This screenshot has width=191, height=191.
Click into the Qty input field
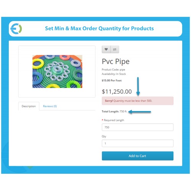(x=138, y=143)
